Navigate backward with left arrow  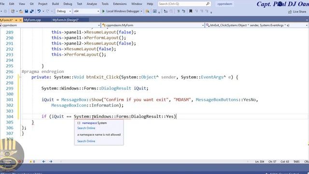click(44, 161)
